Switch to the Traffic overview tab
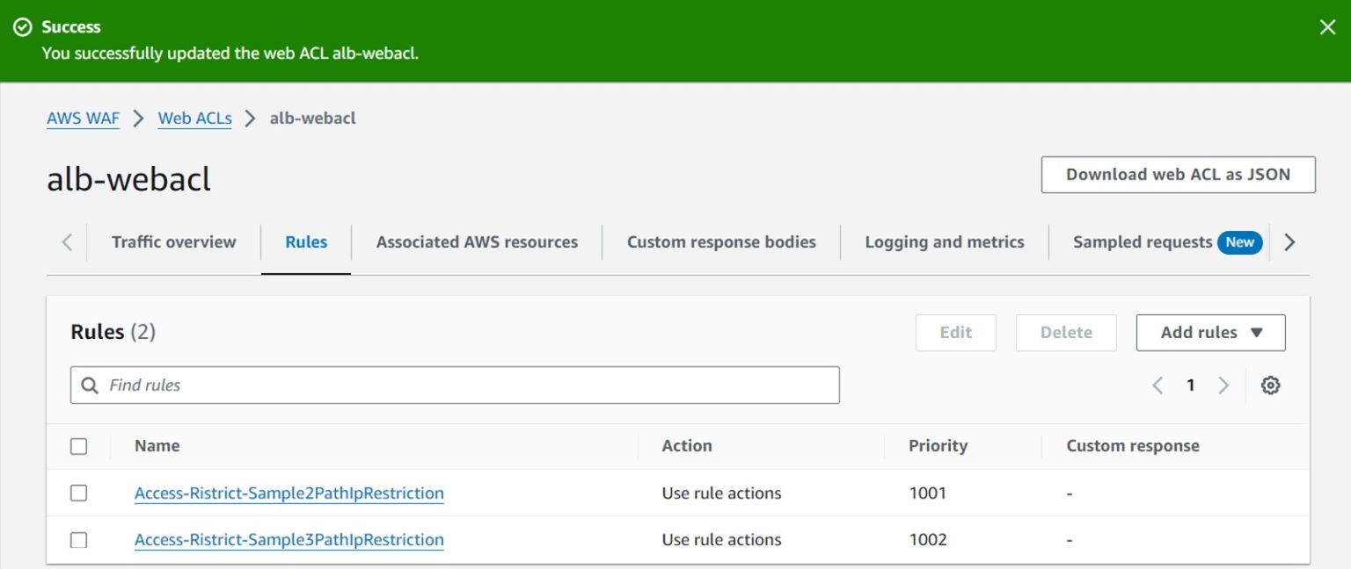The image size is (1351, 569). (x=173, y=241)
